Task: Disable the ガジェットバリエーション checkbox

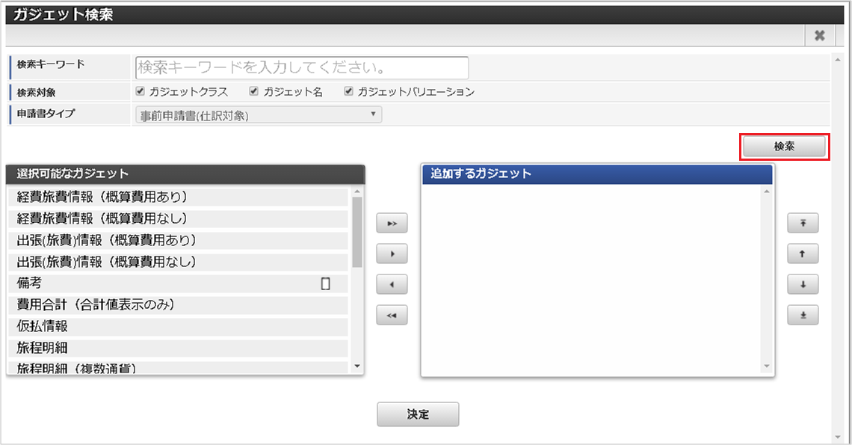Action: click(x=348, y=90)
